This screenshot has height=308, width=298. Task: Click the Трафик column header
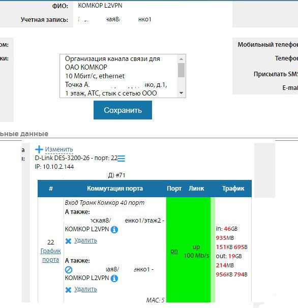click(x=233, y=189)
